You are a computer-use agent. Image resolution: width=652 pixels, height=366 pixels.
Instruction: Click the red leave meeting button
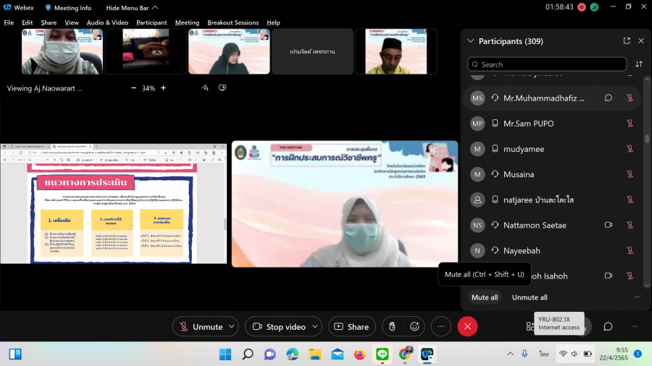(467, 327)
